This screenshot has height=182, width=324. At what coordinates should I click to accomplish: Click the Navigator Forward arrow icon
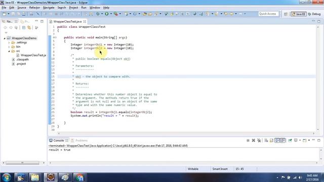(11, 27)
